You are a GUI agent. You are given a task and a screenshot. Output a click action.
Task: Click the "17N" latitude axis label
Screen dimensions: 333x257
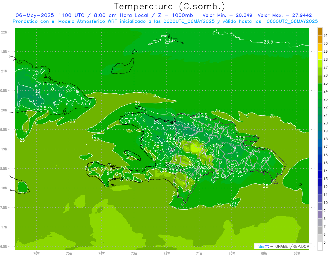(5, 227)
